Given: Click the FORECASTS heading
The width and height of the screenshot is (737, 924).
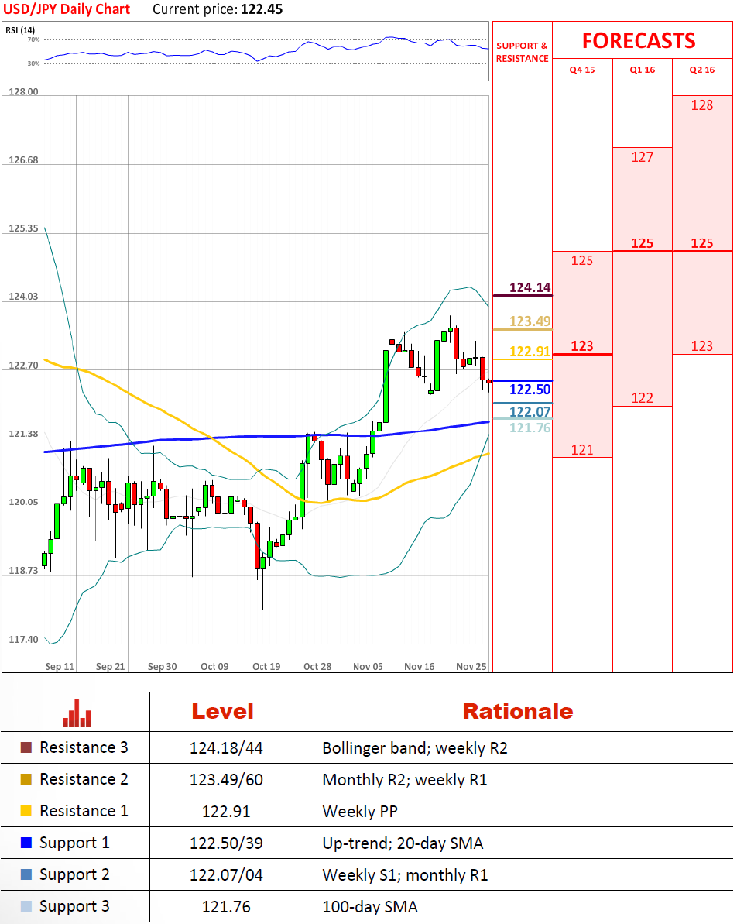Looking at the screenshot, I should 639,40.
